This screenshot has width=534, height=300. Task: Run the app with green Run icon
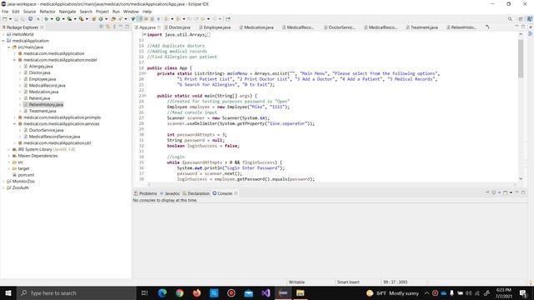[x=58, y=19]
